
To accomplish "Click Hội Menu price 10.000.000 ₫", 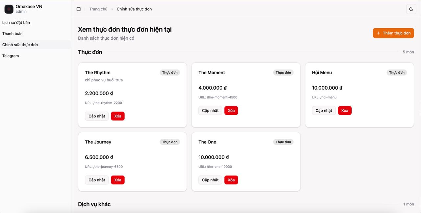I will coord(327,88).
